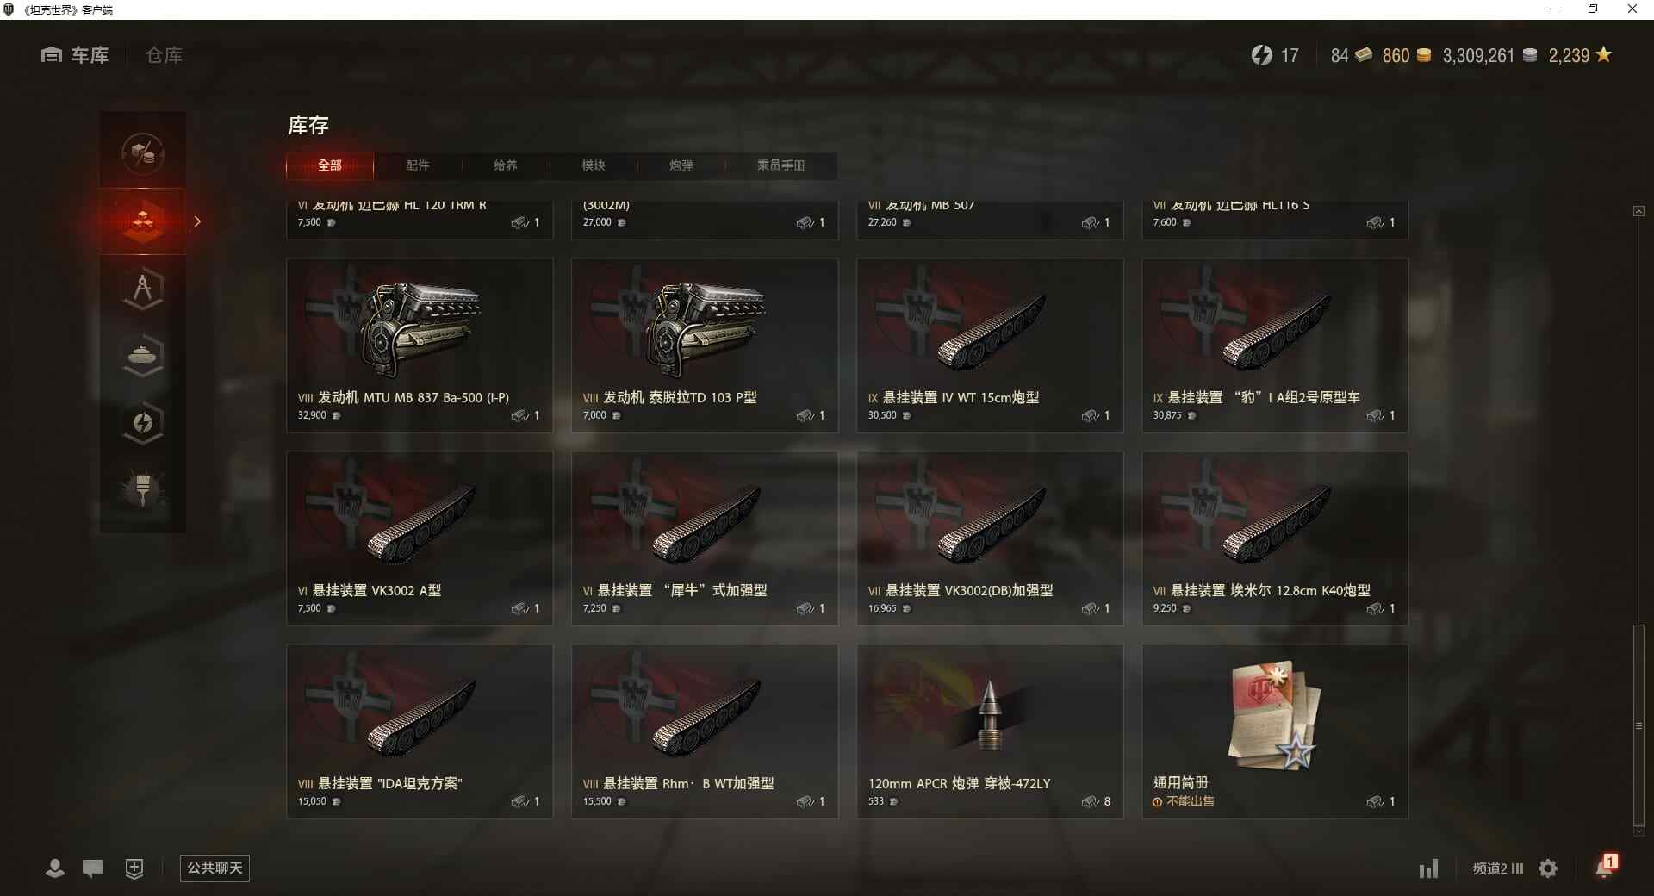1654x896 pixels.
Task: Open the 公共聊天 button
Action: point(215,868)
